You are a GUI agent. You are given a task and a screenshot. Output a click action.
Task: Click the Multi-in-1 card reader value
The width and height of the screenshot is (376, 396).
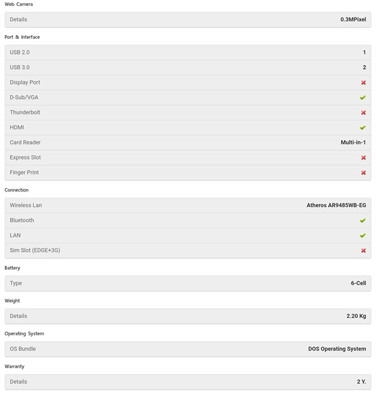(353, 143)
